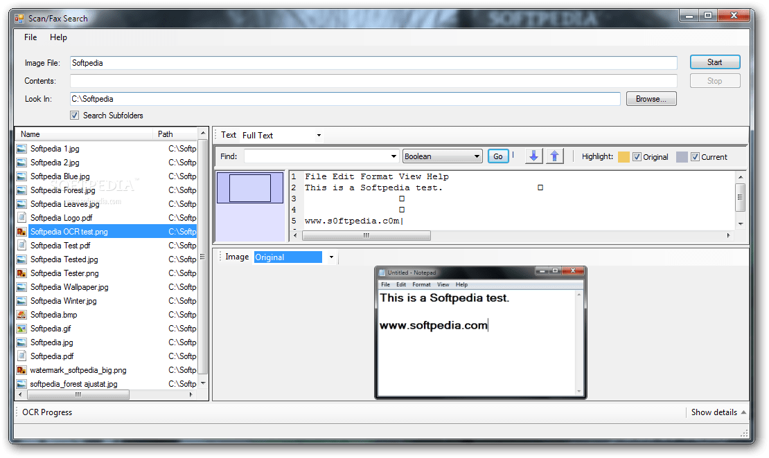Open the Find combo box dropdown arrow
The width and height of the screenshot is (769, 458).
(394, 156)
